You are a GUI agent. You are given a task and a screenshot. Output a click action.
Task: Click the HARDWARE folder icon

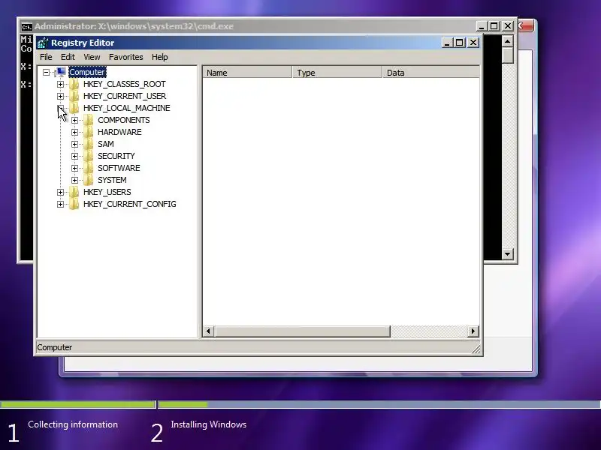[x=88, y=132]
